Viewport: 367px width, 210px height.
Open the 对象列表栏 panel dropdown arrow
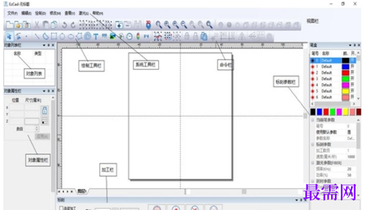coord(44,45)
